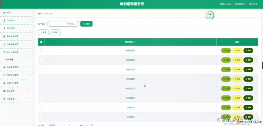Check the 制片地区4 row checkbox
Viewport: 265px width, 126px height.
(x=41, y=79)
